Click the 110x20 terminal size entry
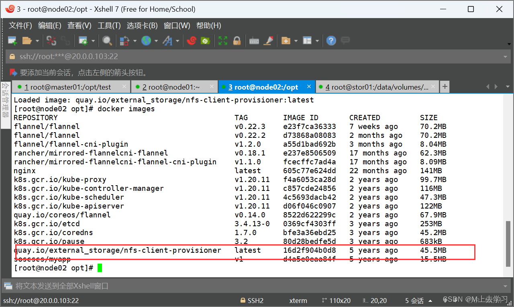Screen dimensions: 514x307 [336, 301]
